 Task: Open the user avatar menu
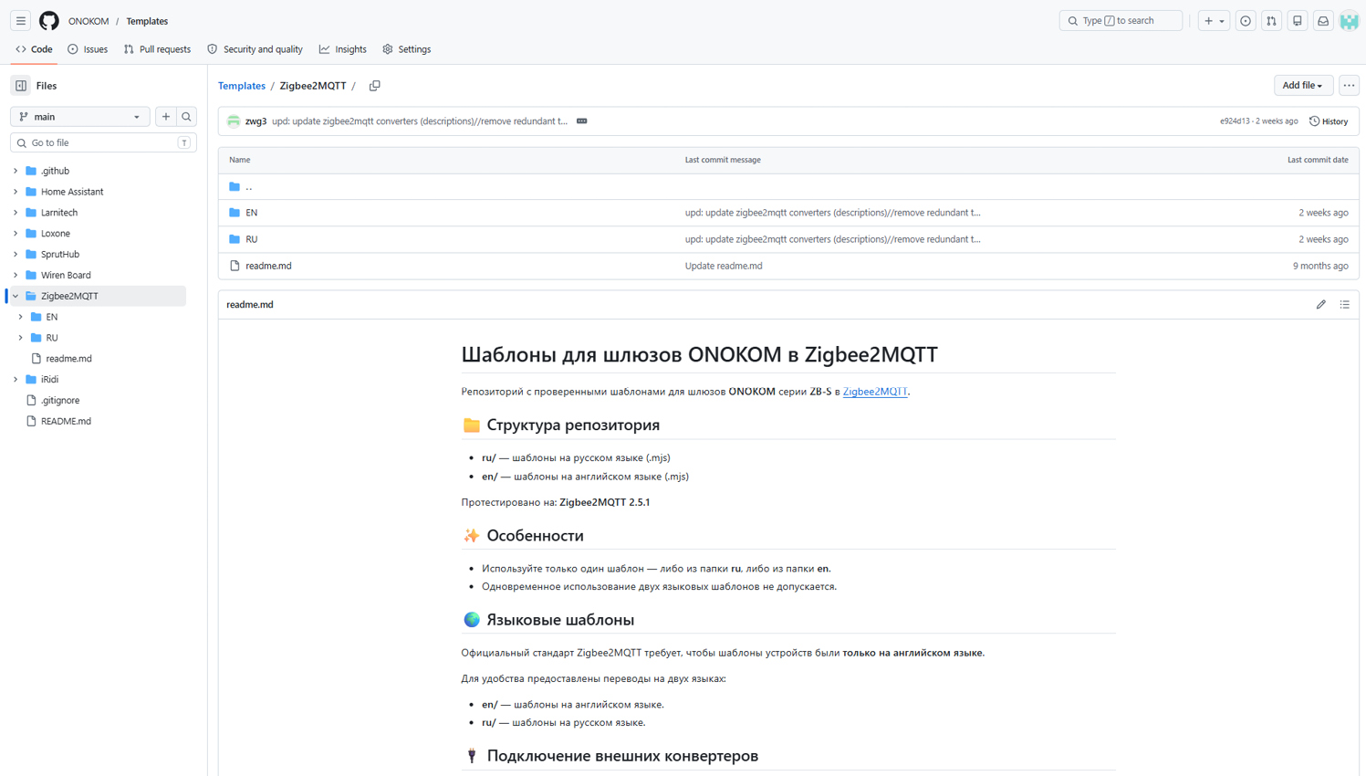point(1349,20)
